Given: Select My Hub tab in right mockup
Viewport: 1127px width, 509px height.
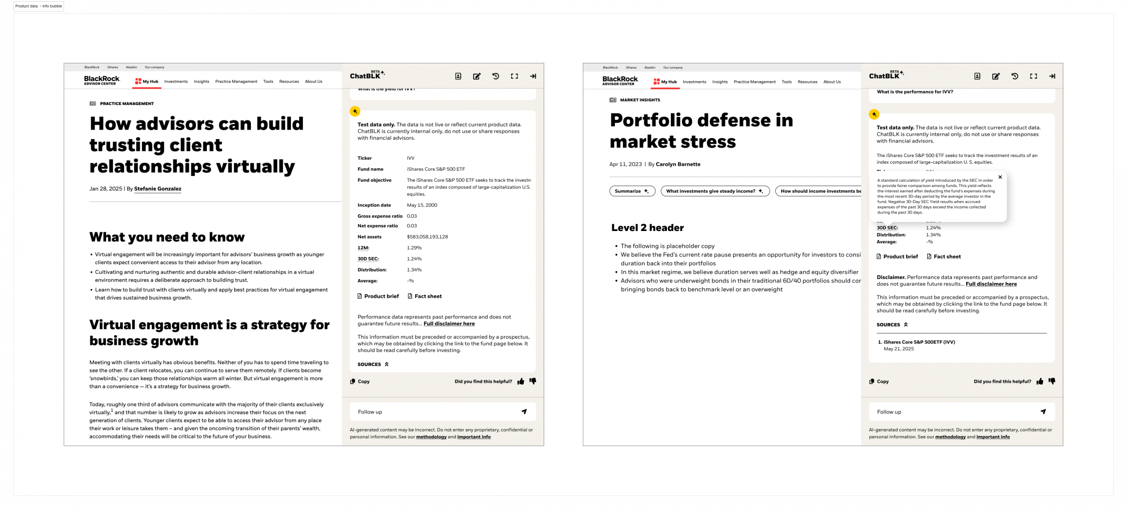Looking at the screenshot, I should coord(665,82).
